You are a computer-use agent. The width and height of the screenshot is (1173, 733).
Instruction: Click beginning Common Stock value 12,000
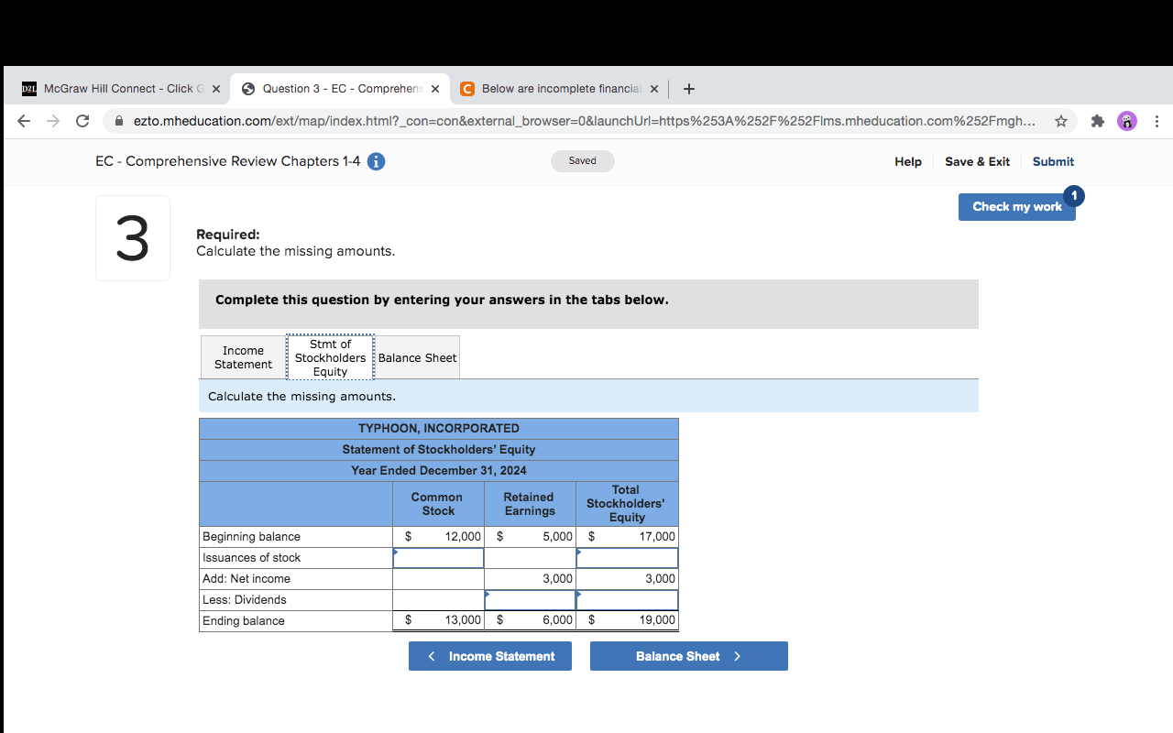[463, 537]
